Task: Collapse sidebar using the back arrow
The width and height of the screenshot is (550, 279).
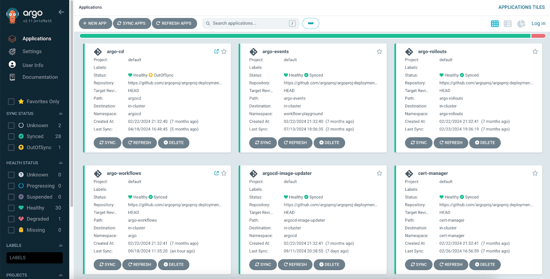Action: [x=61, y=12]
